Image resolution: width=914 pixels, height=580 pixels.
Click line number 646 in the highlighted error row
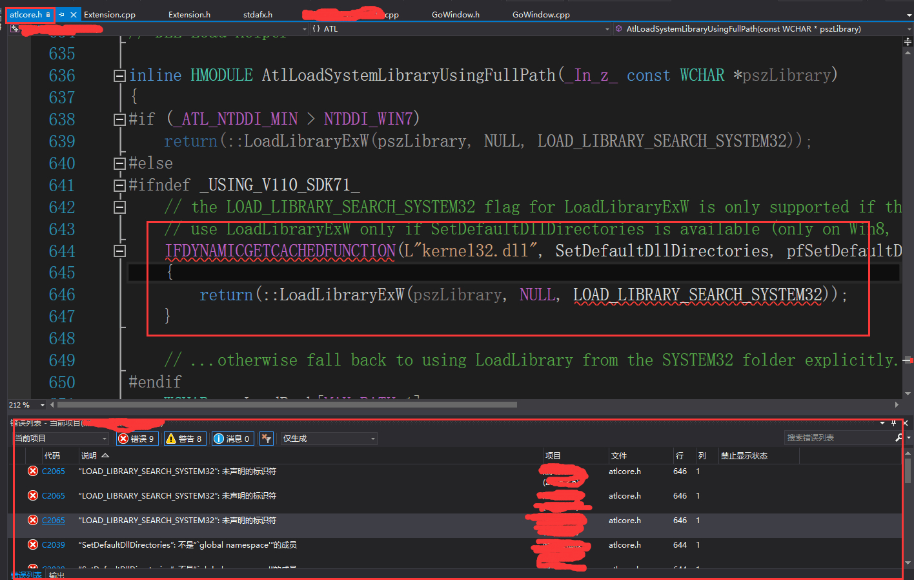680,521
